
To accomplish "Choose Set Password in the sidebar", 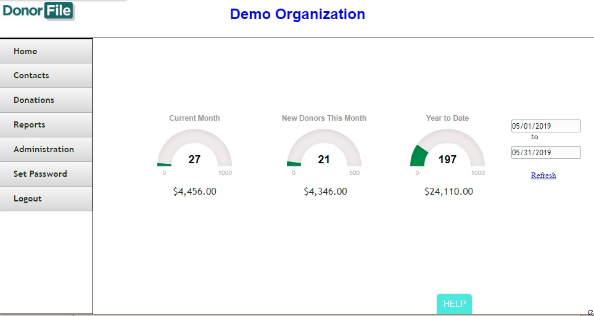I will pos(46,174).
